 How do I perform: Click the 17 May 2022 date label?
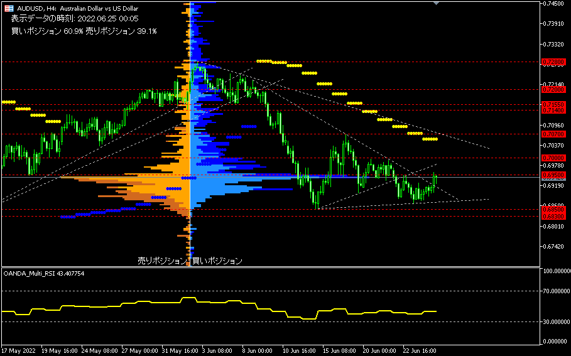pos(19,351)
